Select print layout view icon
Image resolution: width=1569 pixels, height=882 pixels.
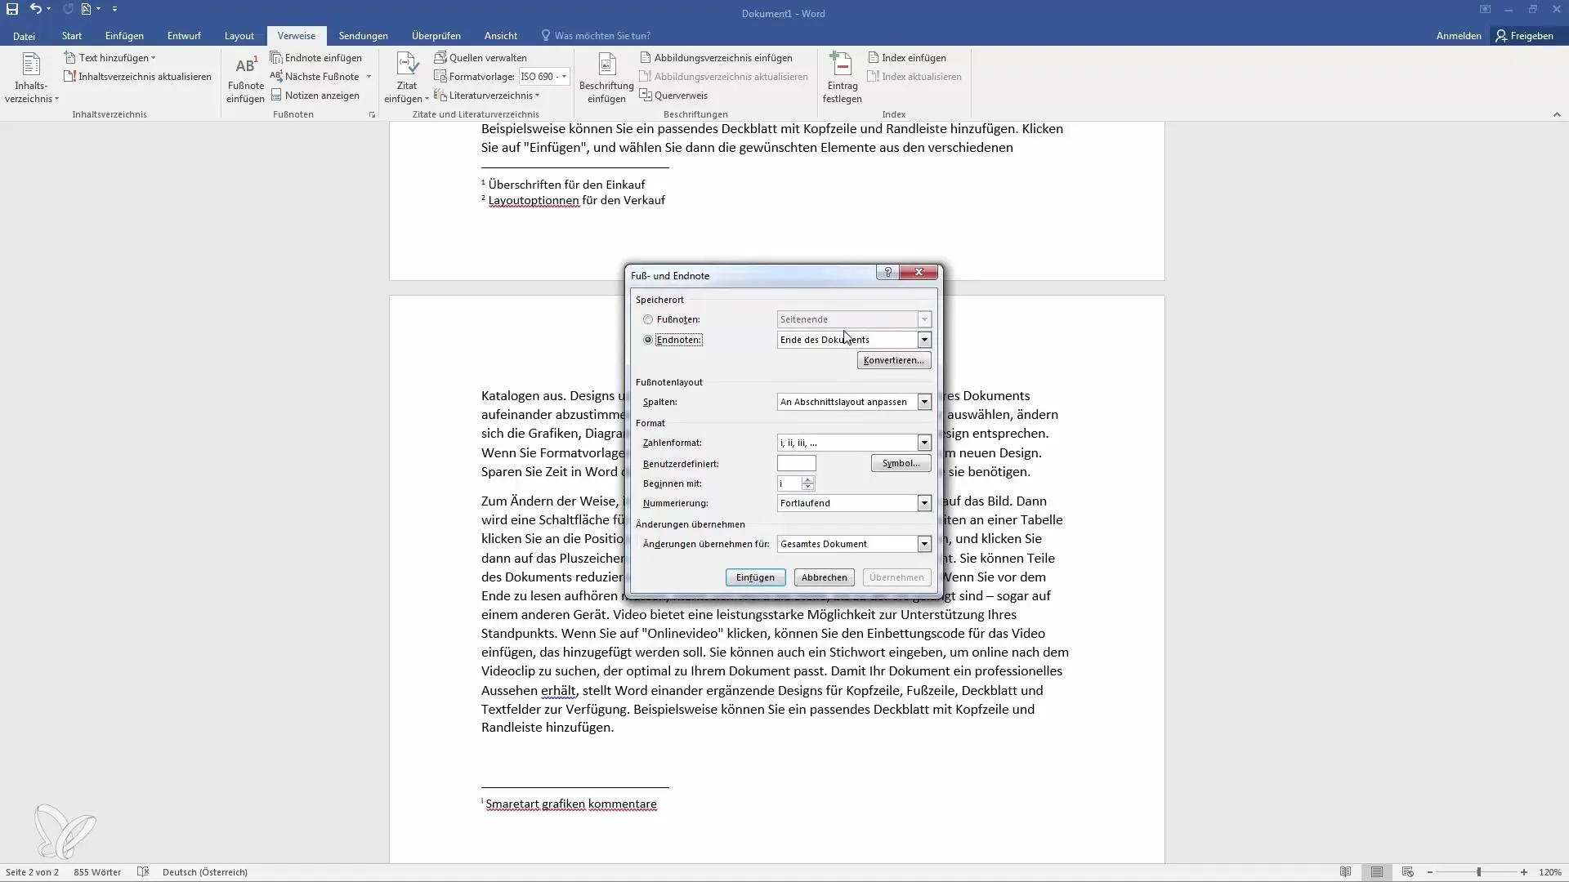pos(1377,872)
